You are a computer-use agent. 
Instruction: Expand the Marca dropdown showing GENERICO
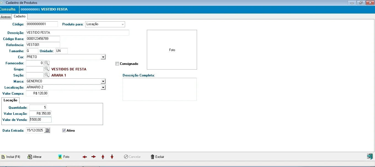point(103,81)
